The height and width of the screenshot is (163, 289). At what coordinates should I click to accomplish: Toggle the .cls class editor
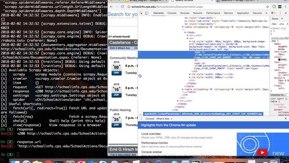281,24
